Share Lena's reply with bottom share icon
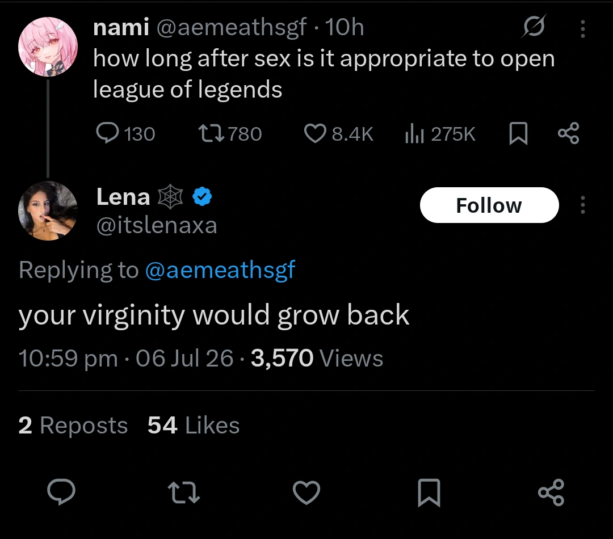The height and width of the screenshot is (539, 613). click(x=551, y=492)
